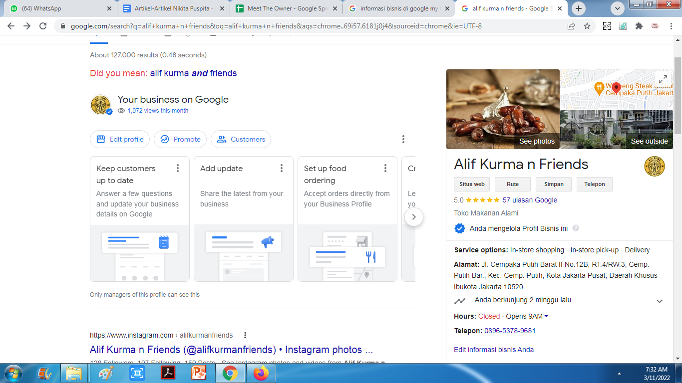The image size is (682, 383).
Task: Open PowerPoint from the taskbar
Action: point(199,373)
